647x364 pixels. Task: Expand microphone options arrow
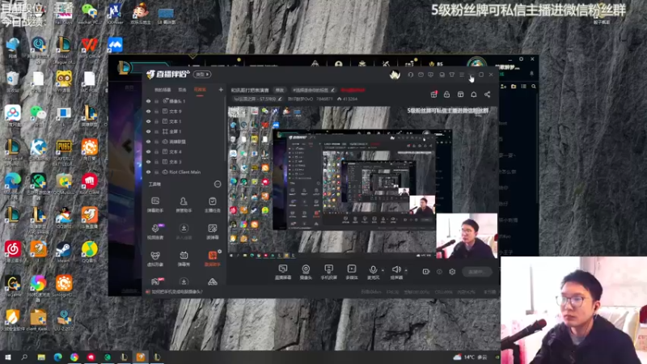click(x=383, y=270)
